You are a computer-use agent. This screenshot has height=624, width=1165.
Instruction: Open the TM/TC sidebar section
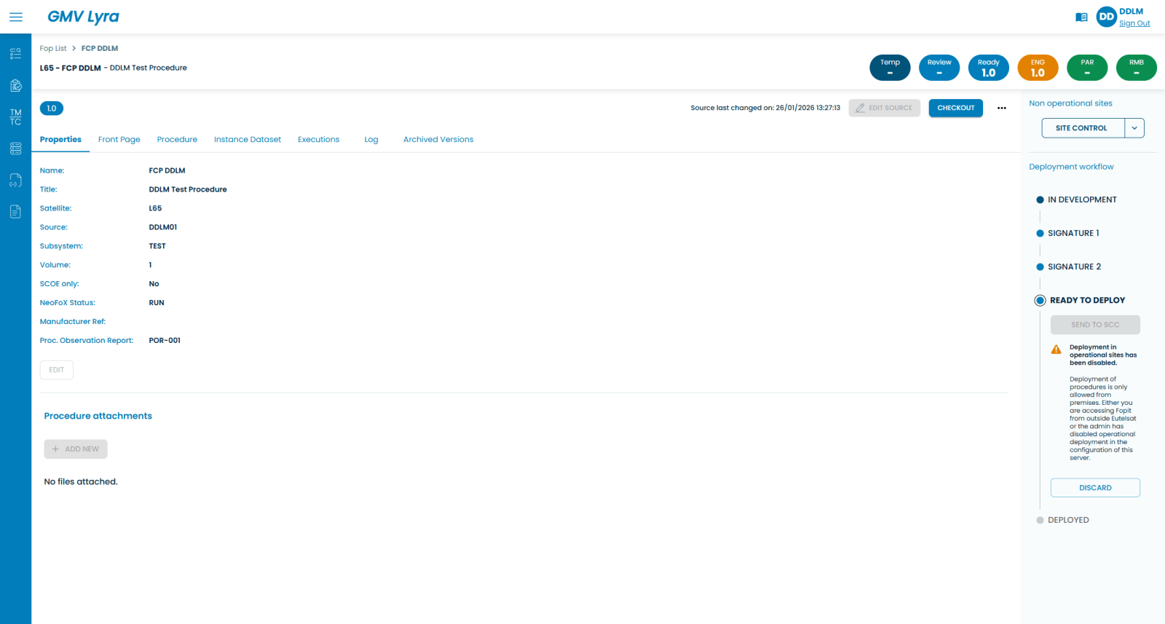coord(15,117)
